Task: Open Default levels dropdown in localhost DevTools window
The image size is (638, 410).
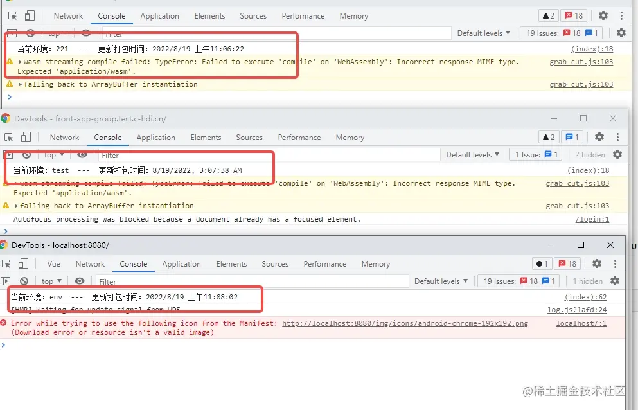Action: coord(441,281)
